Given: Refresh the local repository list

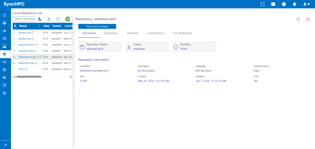Looking at the screenshot, I should pyautogui.click(x=58, y=19).
